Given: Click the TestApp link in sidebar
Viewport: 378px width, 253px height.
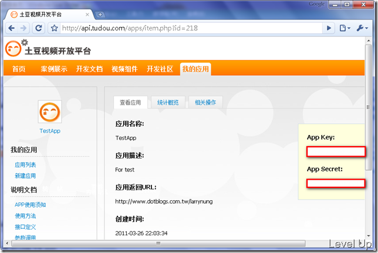Looking at the screenshot, I should pos(50,131).
